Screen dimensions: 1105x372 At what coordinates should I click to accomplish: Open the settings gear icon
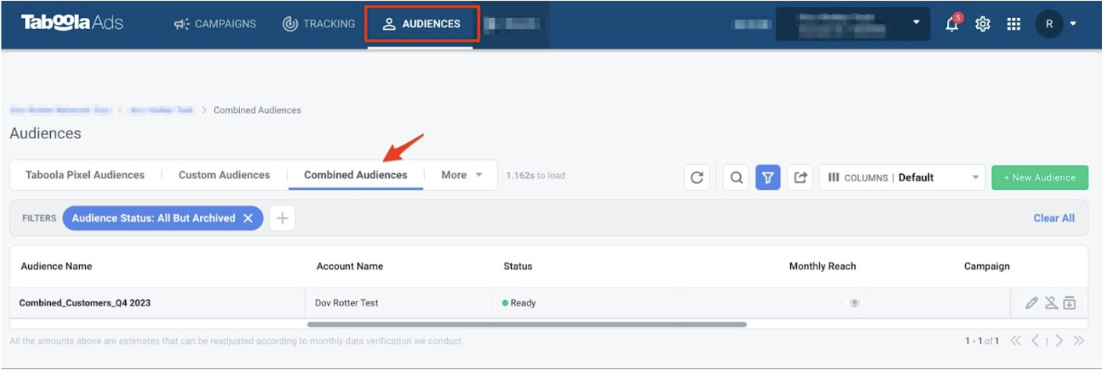pyautogui.click(x=983, y=24)
